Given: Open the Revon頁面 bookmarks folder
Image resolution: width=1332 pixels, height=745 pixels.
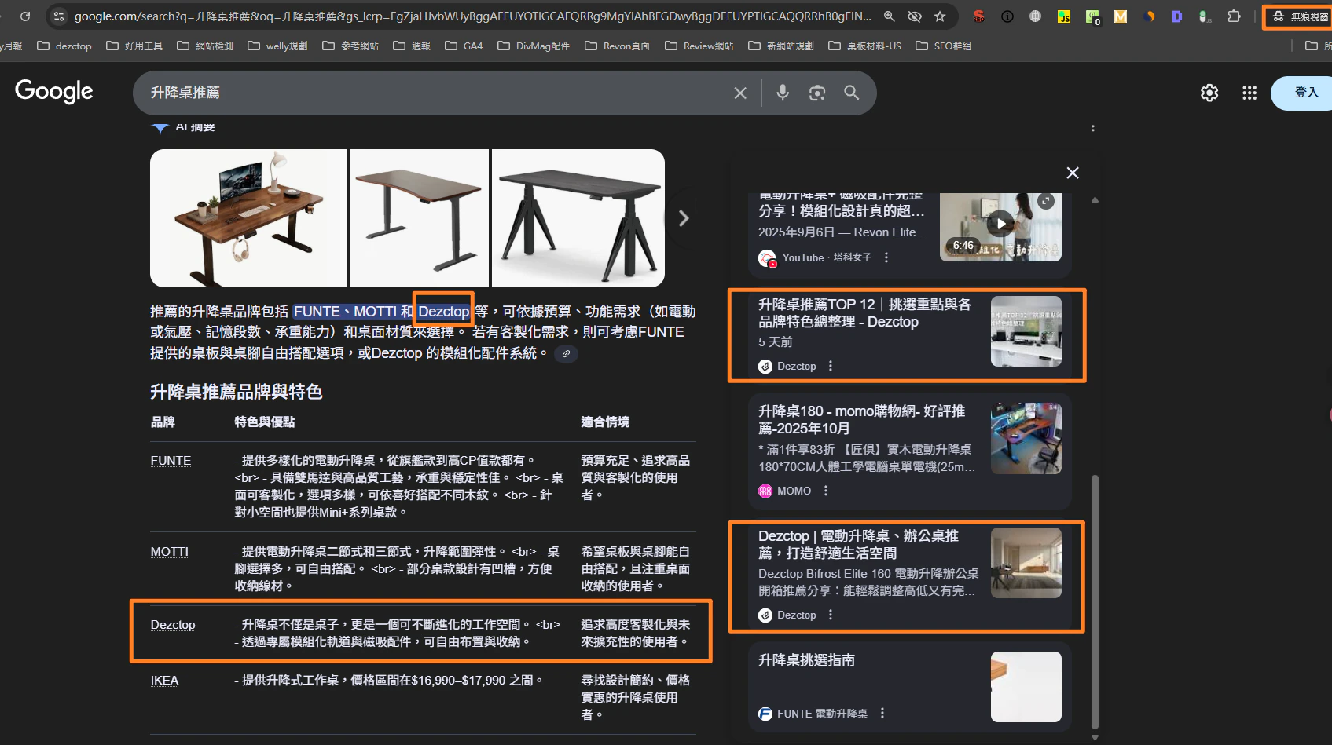Looking at the screenshot, I should [x=617, y=46].
